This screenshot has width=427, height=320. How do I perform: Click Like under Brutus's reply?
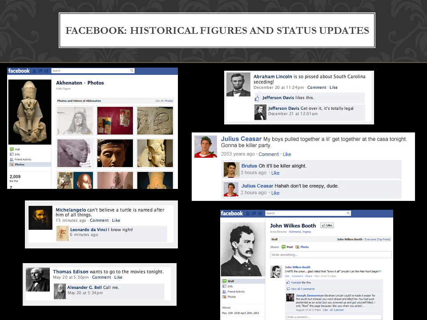coord(275,173)
